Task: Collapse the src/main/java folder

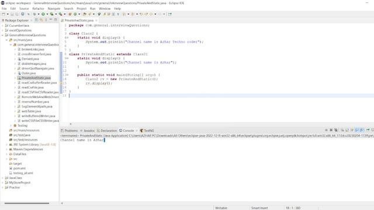Action: (6, 40)
